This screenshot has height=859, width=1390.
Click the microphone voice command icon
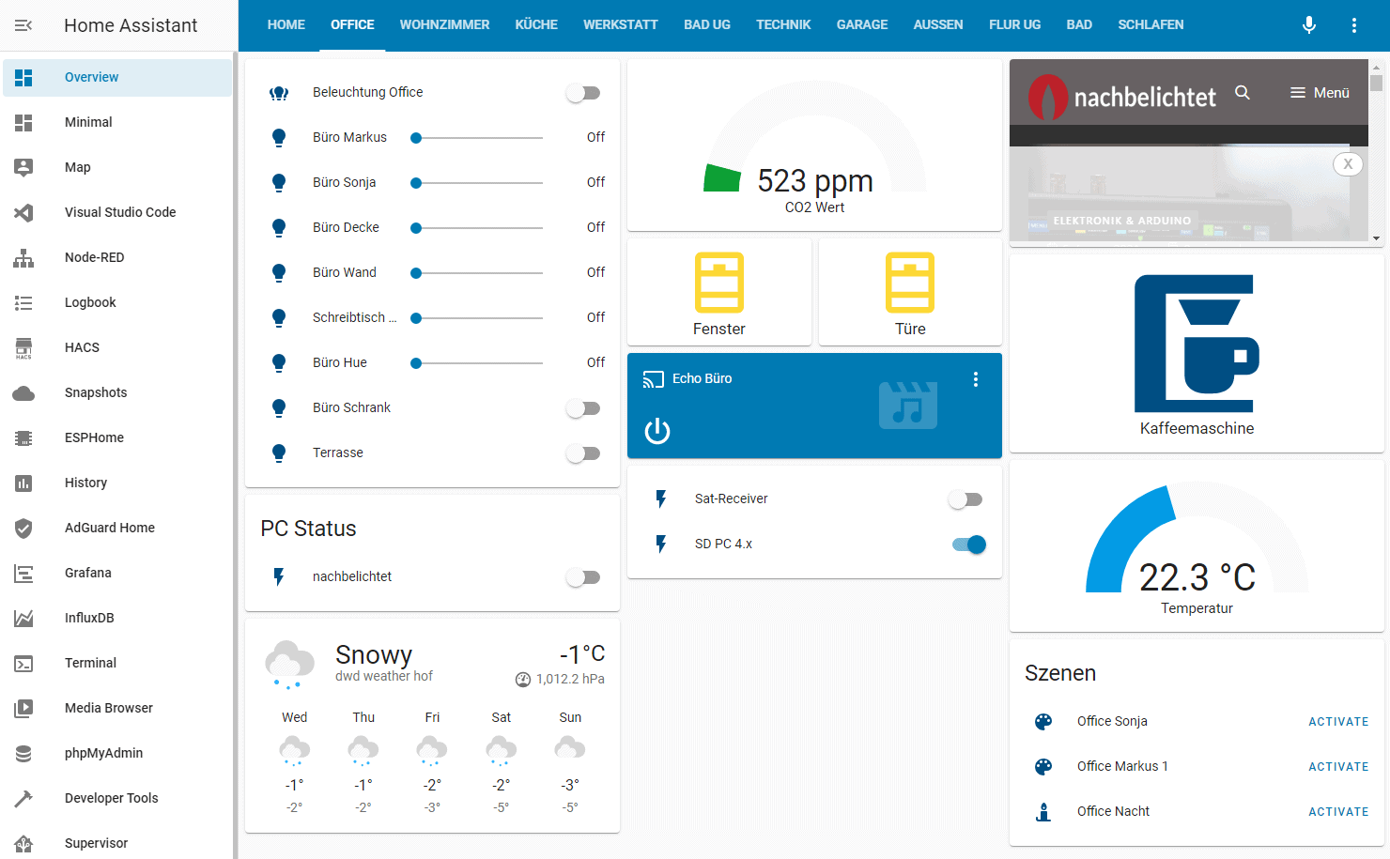pyautogui.click(x=1308, y=25)
